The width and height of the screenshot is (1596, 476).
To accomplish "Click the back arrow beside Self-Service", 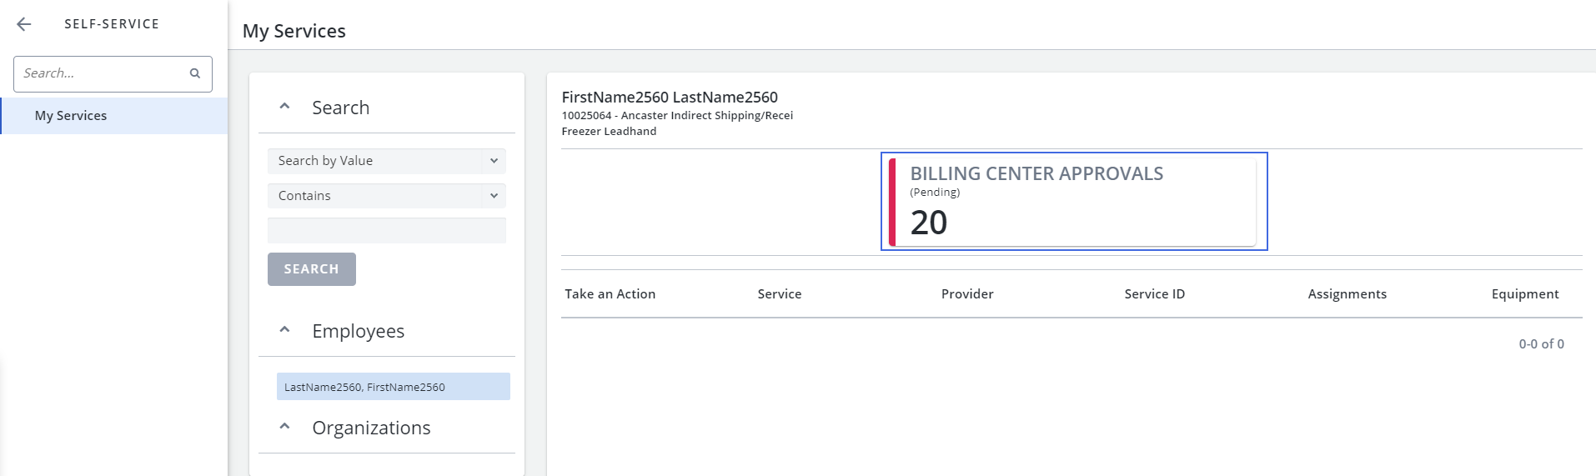I will [x=24, y=24].
